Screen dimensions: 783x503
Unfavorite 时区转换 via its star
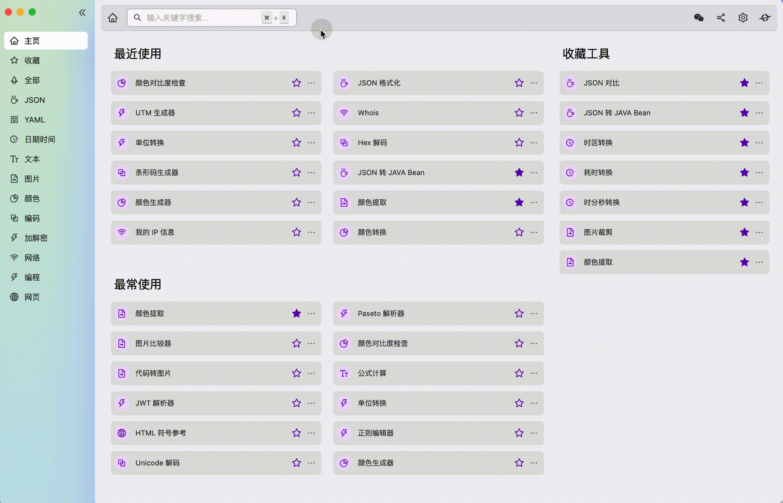point(745,143)
